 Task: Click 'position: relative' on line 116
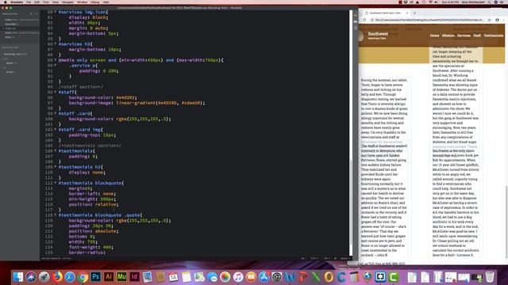click(x=93, y=204)
